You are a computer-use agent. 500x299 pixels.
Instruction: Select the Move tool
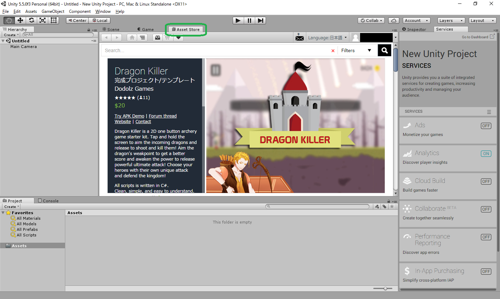(x=20, y=21)
